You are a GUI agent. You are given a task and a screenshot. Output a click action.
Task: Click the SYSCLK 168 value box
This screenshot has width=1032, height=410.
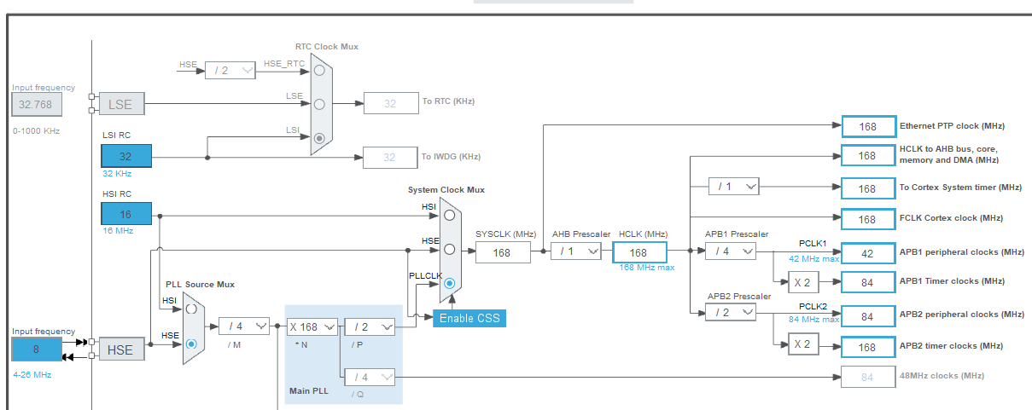(502, 252)
